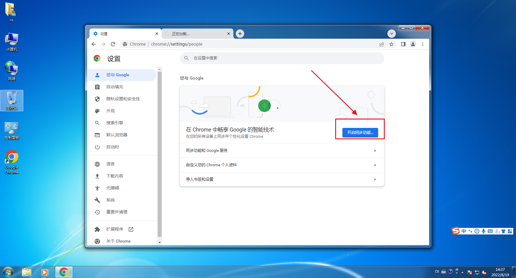Select the ns folder on desktop
Screen dimensions: 516x278
pos(11,12)
